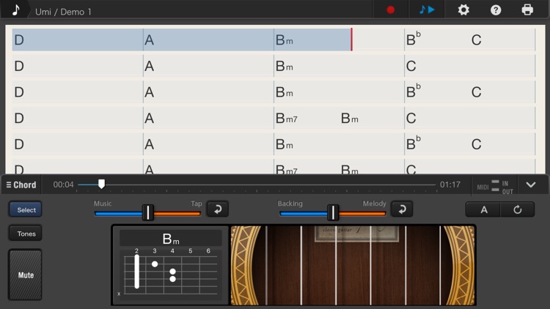
Task: Select the D chord in the first row
Action: (19, 40)
